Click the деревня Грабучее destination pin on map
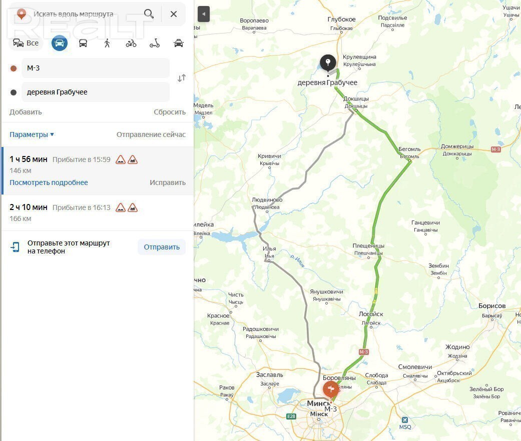 pyautogui.click(x=328, y=63)
